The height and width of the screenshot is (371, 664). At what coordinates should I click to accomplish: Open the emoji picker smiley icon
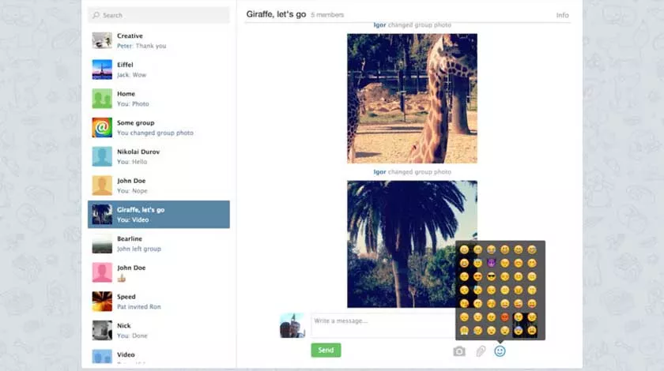pyautogui.click(x=500, y=351)
